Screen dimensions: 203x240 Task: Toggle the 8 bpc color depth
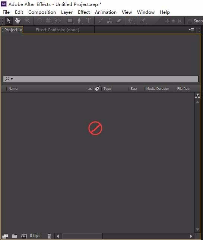point(35,236)
